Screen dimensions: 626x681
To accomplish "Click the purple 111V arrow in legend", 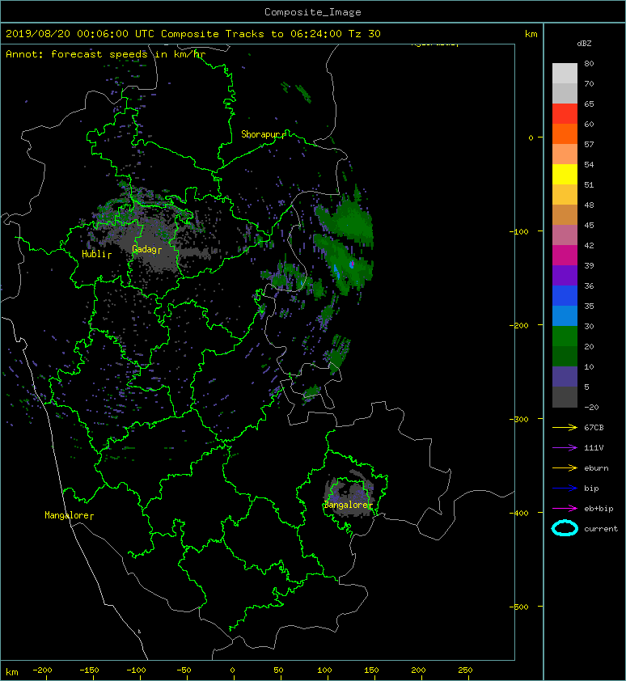I will coord(565,448).
